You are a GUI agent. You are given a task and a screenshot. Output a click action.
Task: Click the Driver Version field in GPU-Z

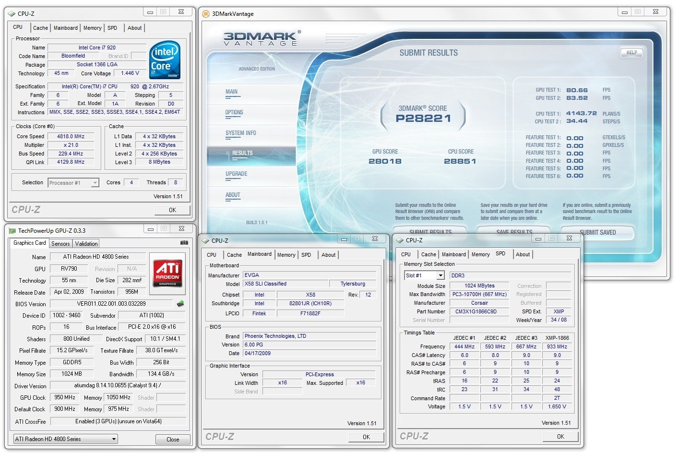coord(118,385)
